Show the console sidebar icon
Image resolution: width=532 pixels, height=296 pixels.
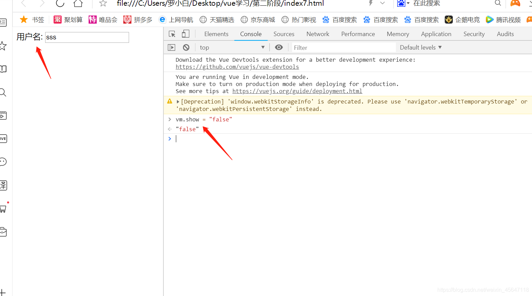tap(171, 48)
